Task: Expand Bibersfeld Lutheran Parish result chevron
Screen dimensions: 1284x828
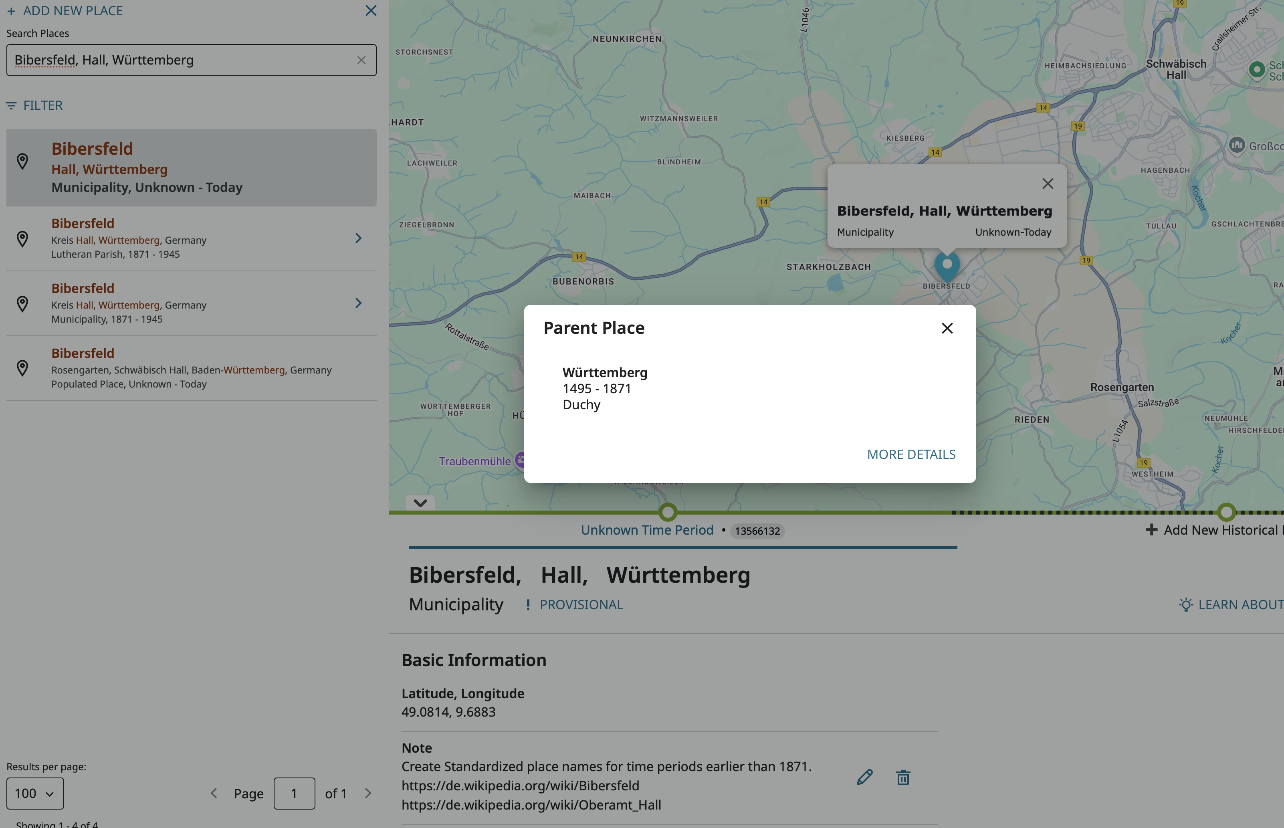Action: coord(359,238)
